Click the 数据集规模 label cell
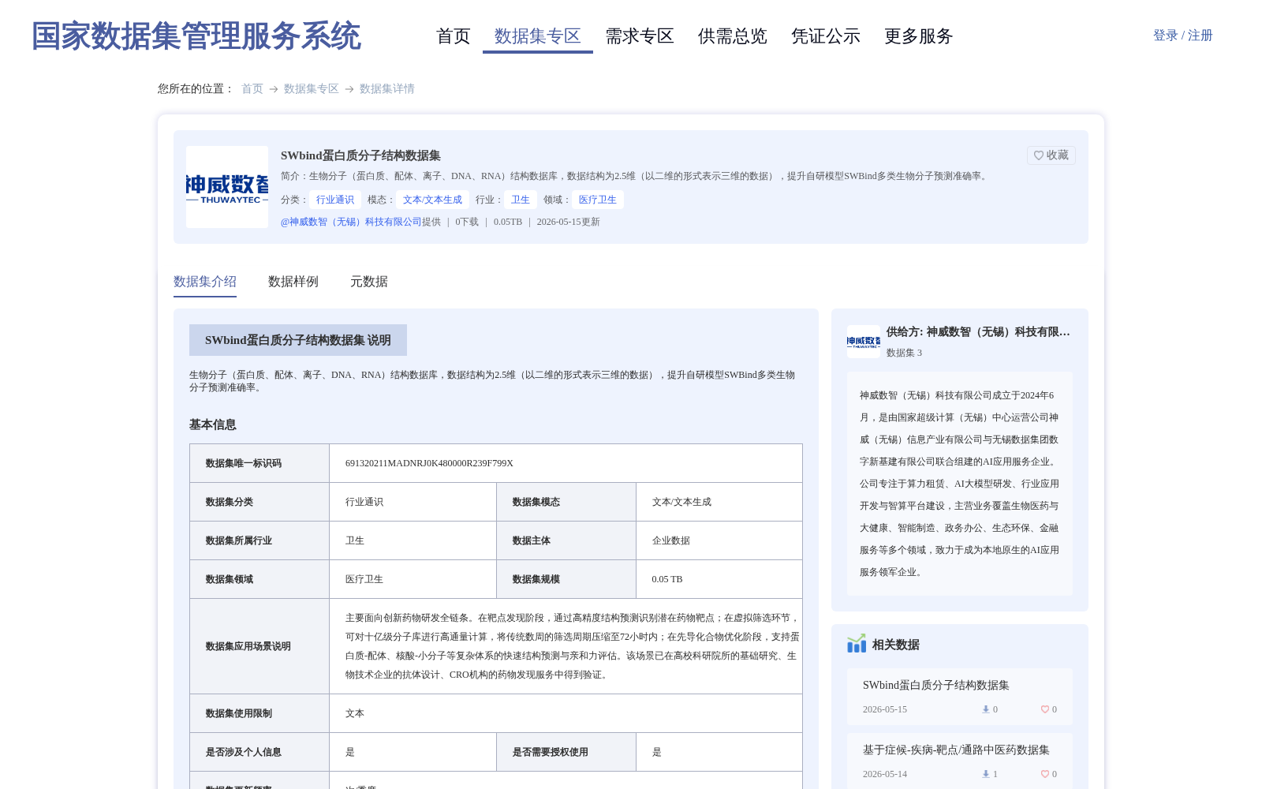Screen dimensions: 1262x789 (x=566, y=579)
